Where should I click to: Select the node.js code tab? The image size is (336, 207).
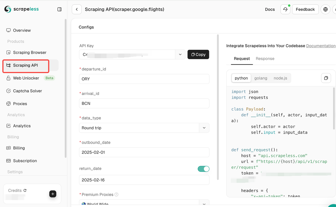pos(280,78)
